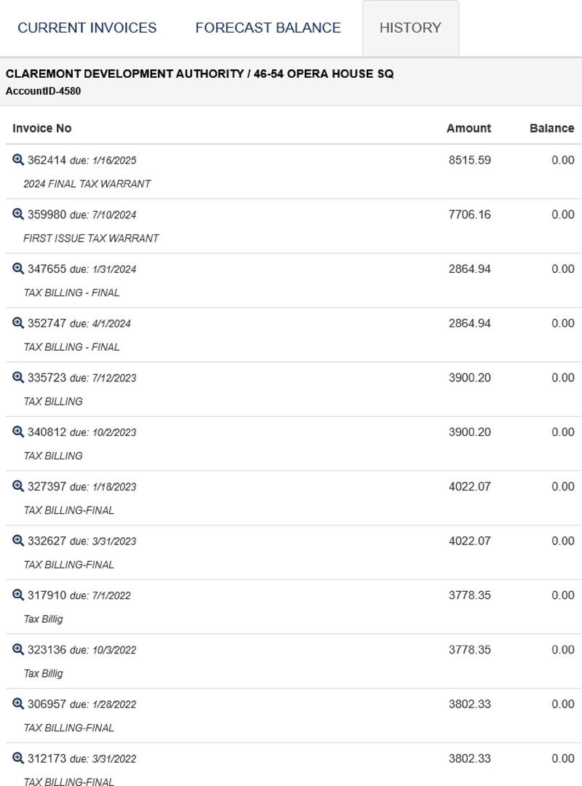
Task: Click magnifier icon next to invoice 306957
Action: pyautogui.click(x=18, y=704)
